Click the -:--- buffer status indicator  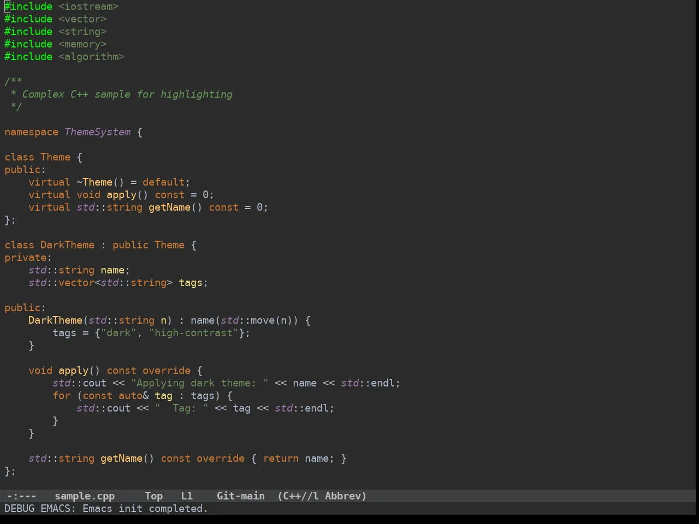click(21, 496)
